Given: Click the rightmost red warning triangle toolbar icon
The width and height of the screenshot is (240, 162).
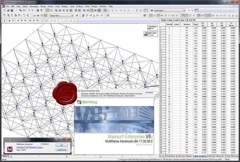Looking at the screenshot, I should [x=237, y=16].
